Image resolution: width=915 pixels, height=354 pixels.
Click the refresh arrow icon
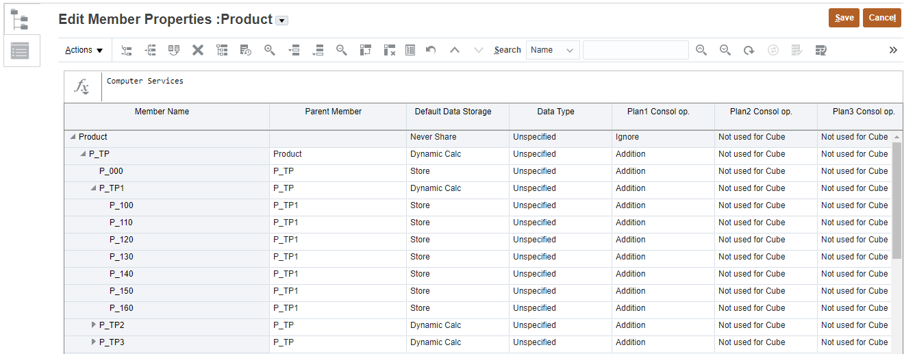[x=749, y=50]
